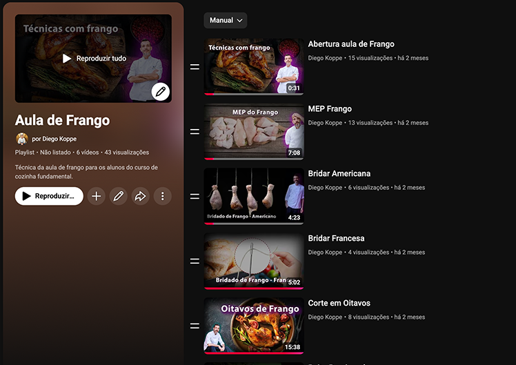Open the Bridado de Frango Americano thumbnail
The width and height of the screenshot is (516, 365).
[254, 197]
